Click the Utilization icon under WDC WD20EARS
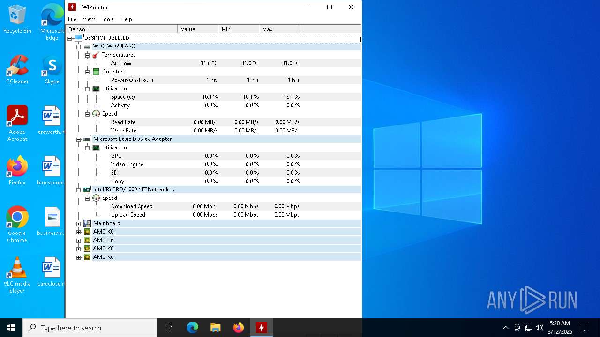This screenshot has width=600, height=337. tap(96, 88)
